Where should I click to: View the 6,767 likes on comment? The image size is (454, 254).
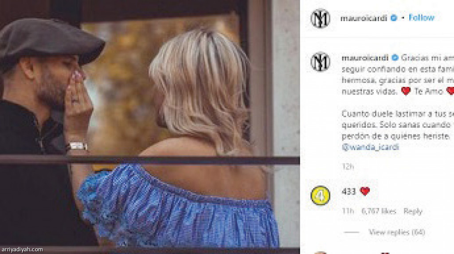[x=379, y=211]
